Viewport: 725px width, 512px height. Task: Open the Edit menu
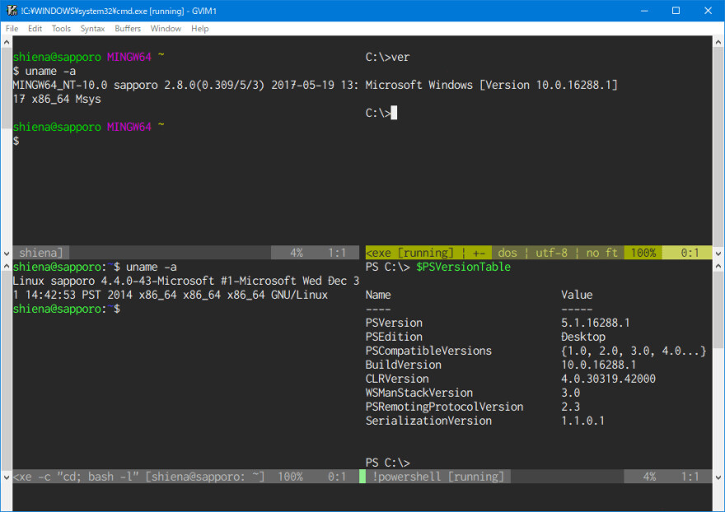click(x=35, y=28)
